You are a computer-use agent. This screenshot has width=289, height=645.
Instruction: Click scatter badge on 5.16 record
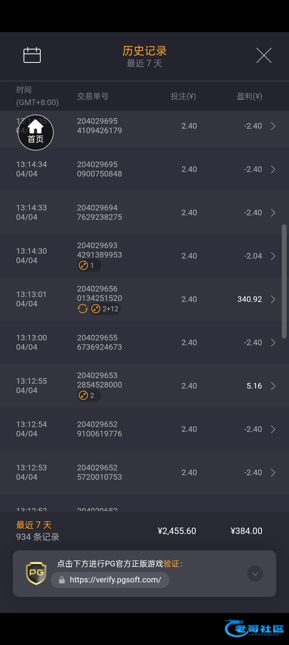click(84, 395)
